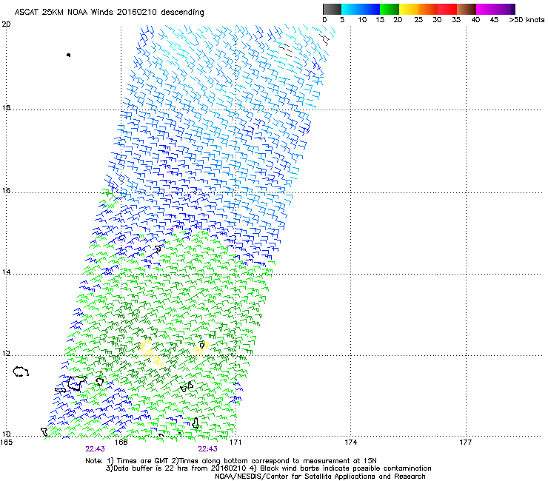Click the latitude label '14'
The height and width of the screenshot is (481, 548).
coord(6,272)
